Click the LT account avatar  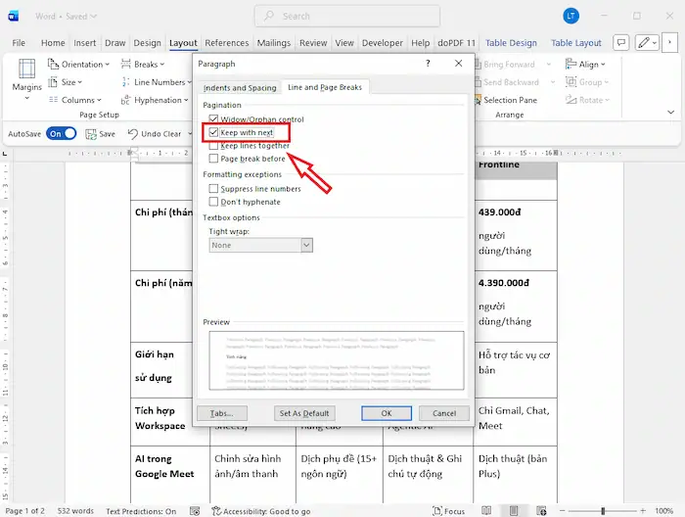pyautogui.click(x=571, y=16)
